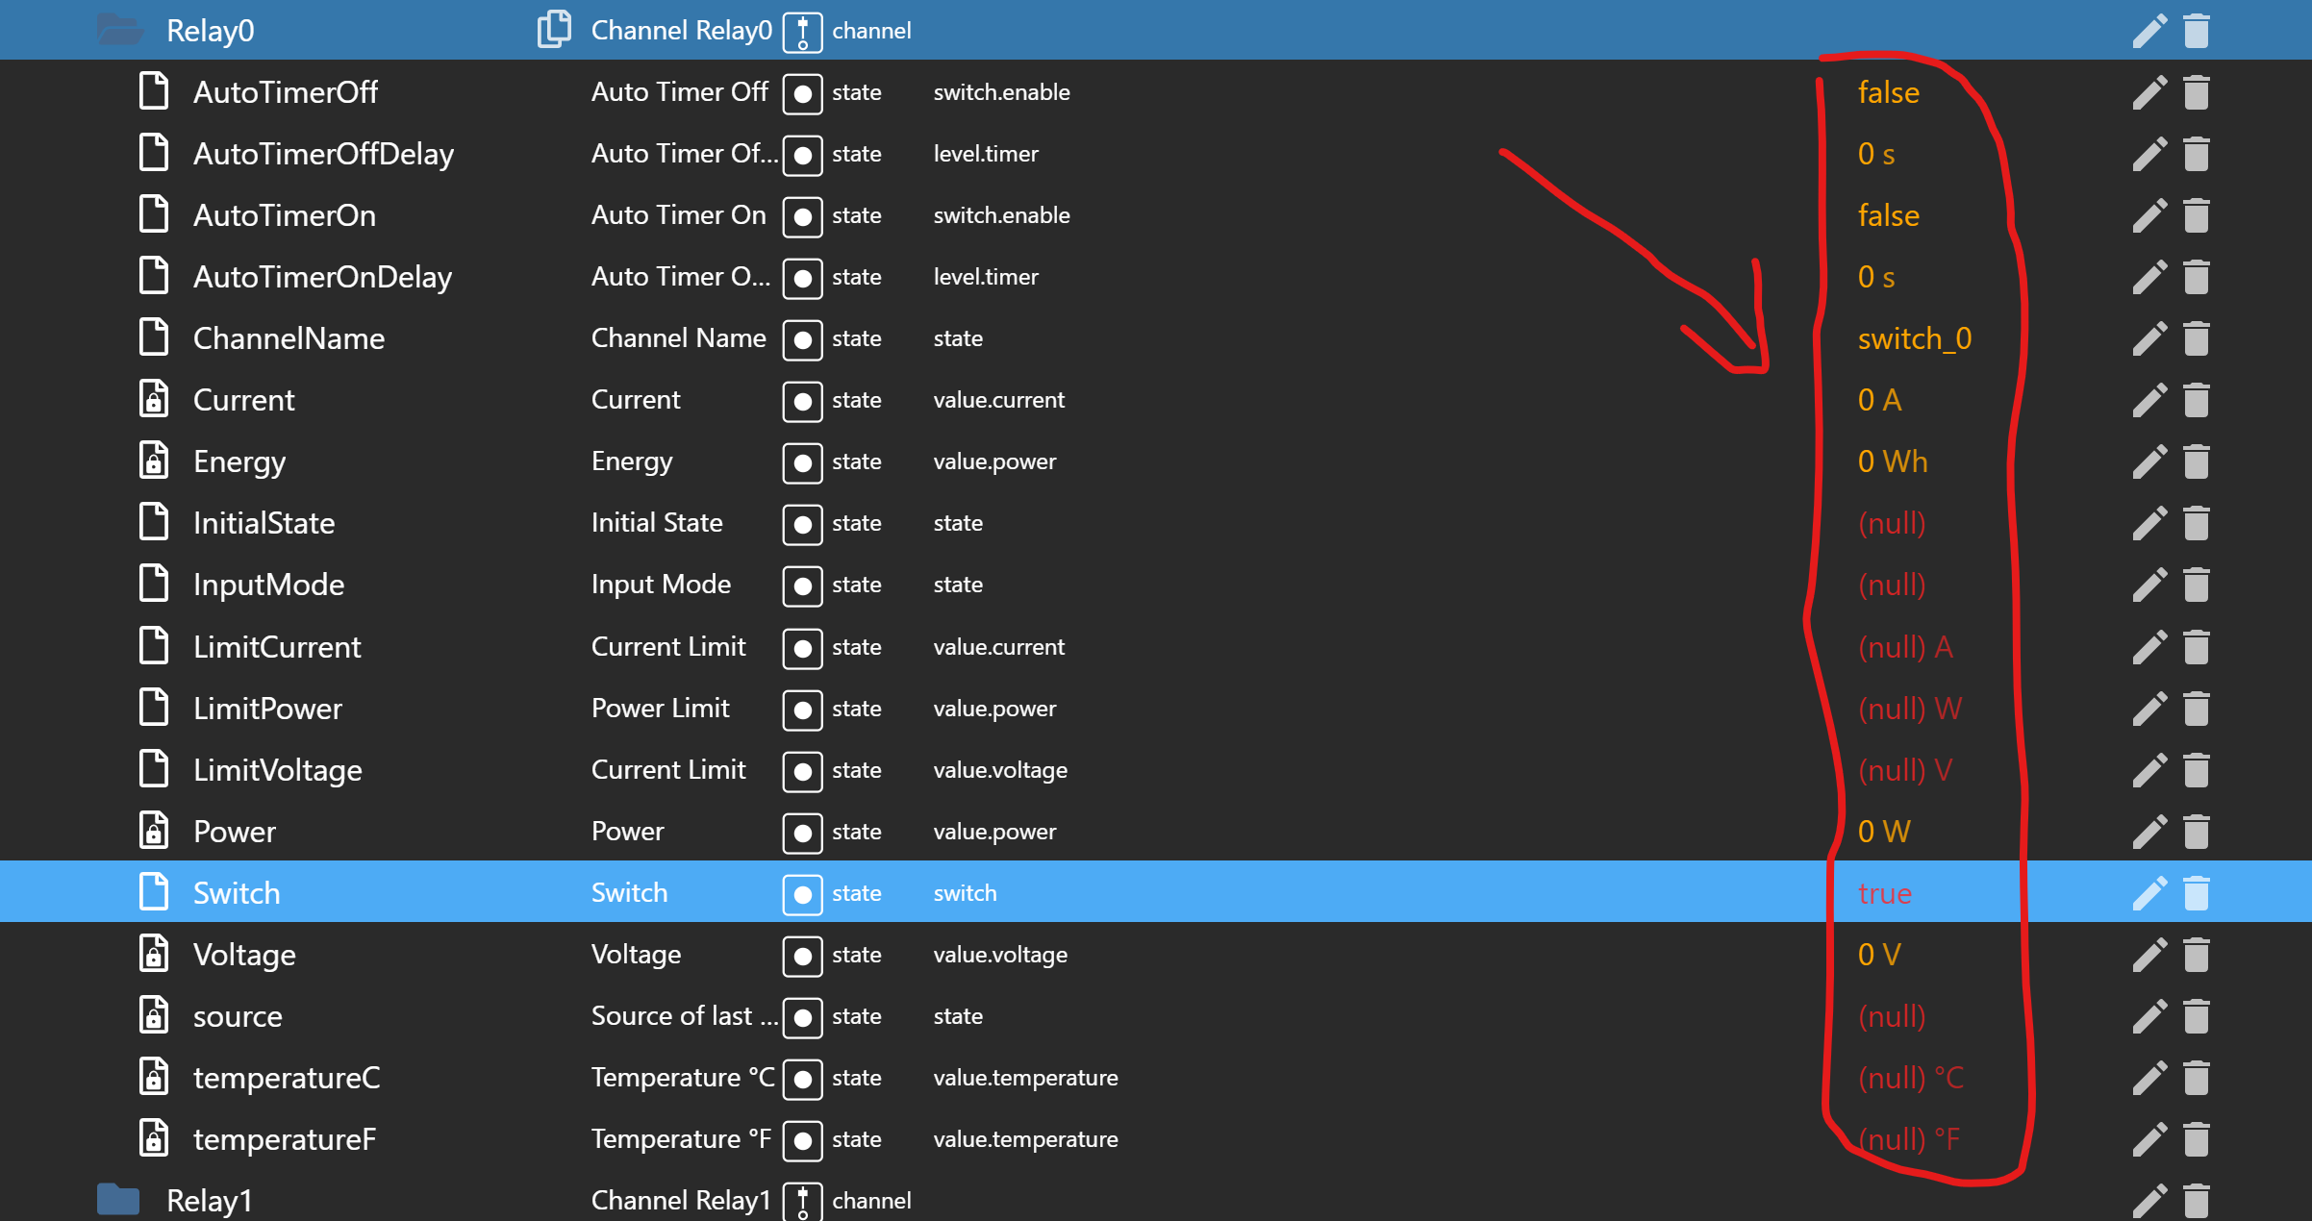
Task: Select the LimitVoltage tree item
Action: 277,770
